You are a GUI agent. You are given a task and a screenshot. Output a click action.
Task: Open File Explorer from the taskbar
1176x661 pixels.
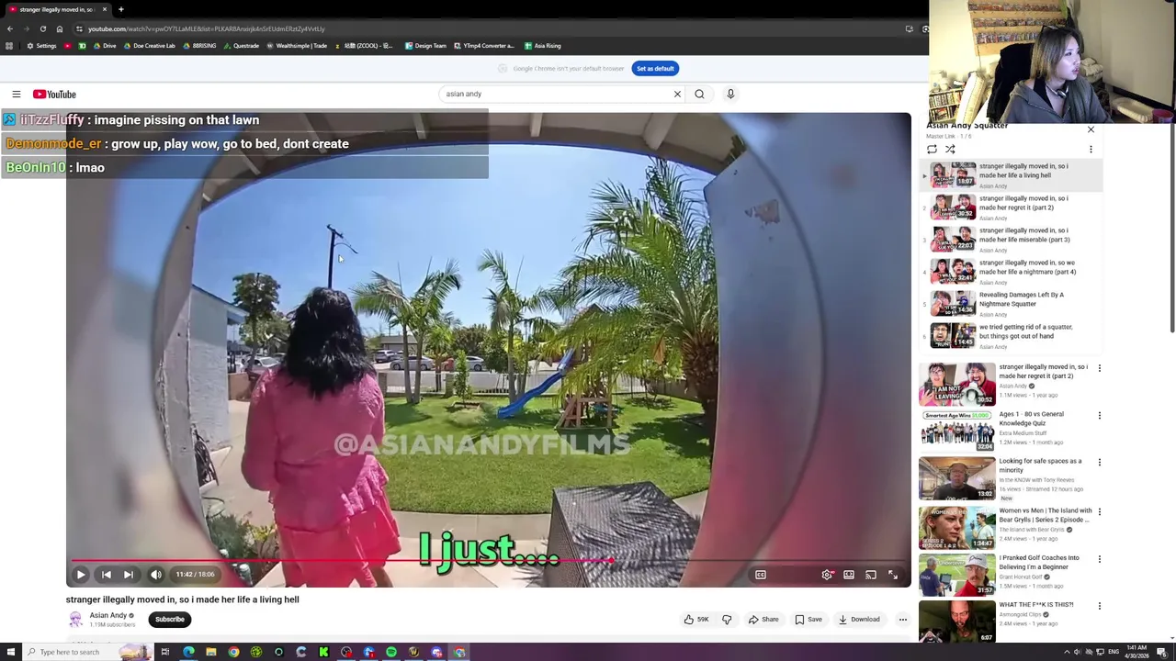(211, 652)
